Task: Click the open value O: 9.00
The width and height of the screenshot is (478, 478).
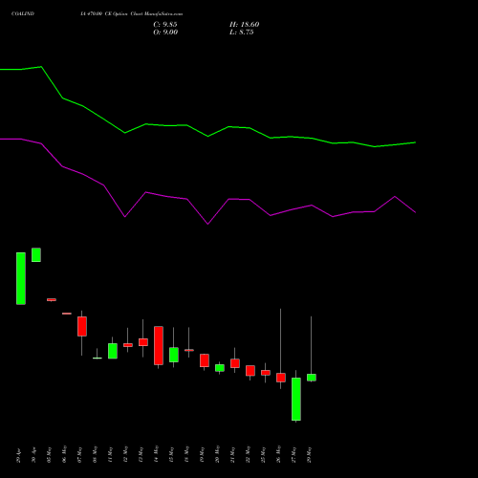Action: pos(165,33)
